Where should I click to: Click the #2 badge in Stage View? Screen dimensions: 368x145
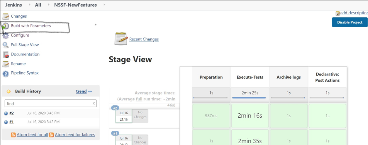(x=115, y=108)
